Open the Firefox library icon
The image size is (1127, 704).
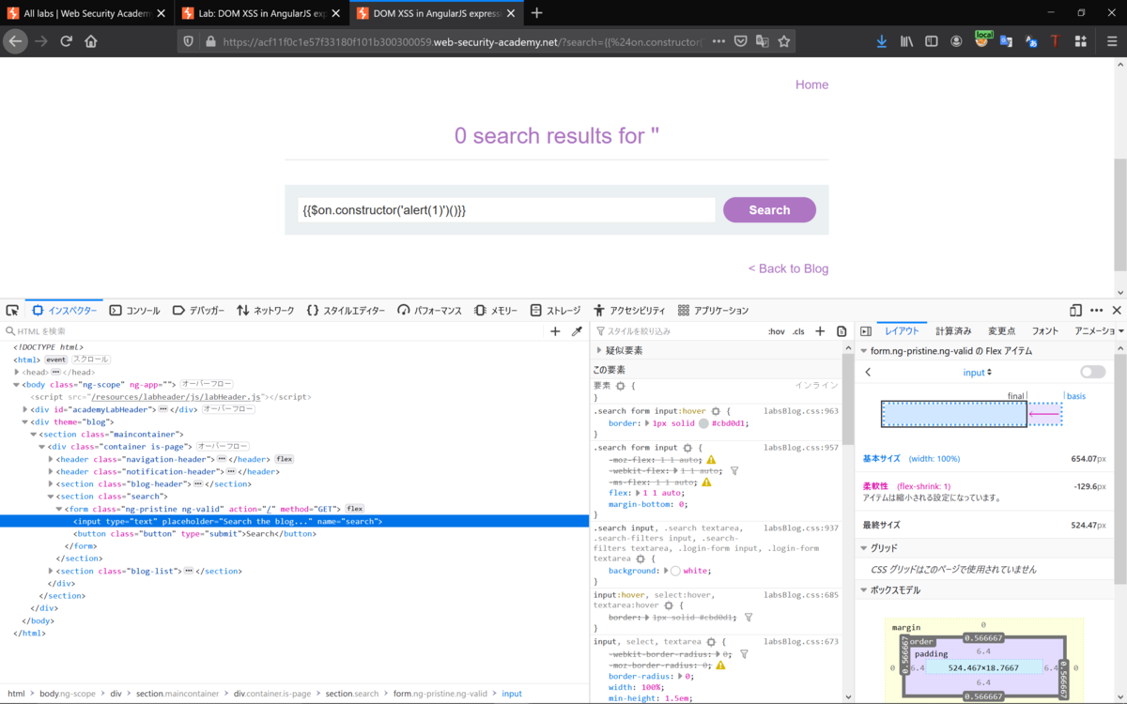point(907,41)
